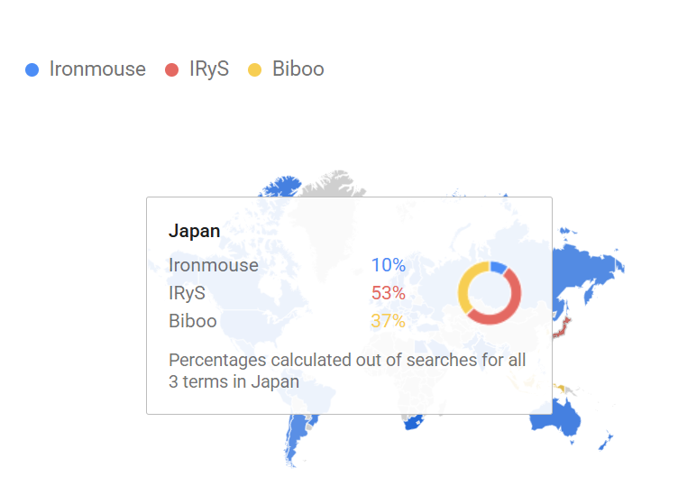Click the Japan tooltip title
The image size is (678, 486).
point(194,231)
